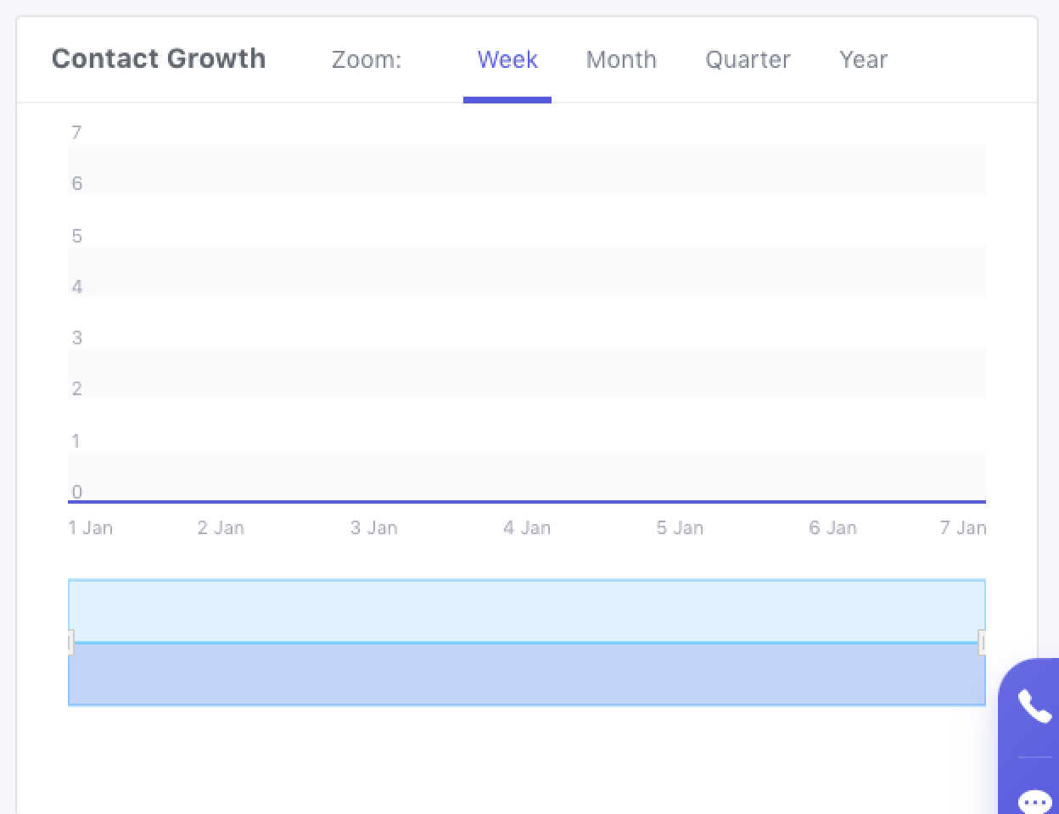This screenshot has height=814, width=1059.
Task: Click the y-axis value 7 label
Action: pos(76,132)
